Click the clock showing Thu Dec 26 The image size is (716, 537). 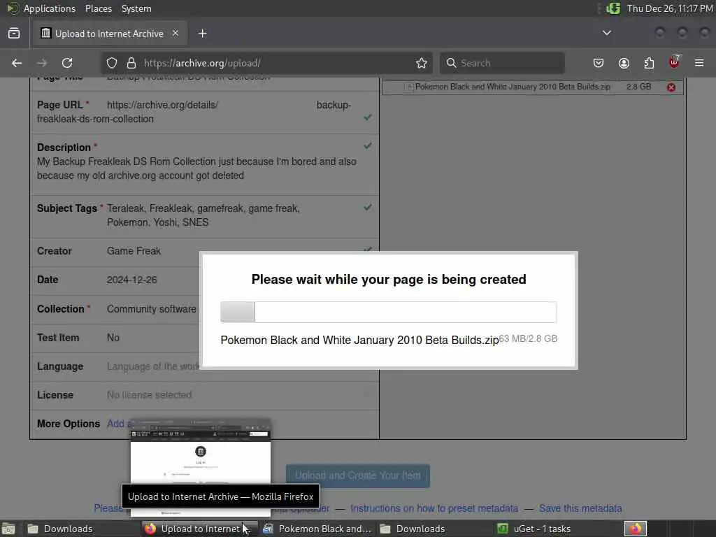(669, 8)
